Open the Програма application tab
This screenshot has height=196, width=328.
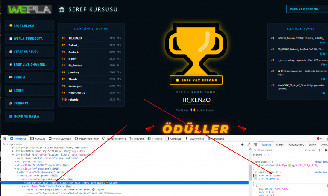[x=216, y=138]
